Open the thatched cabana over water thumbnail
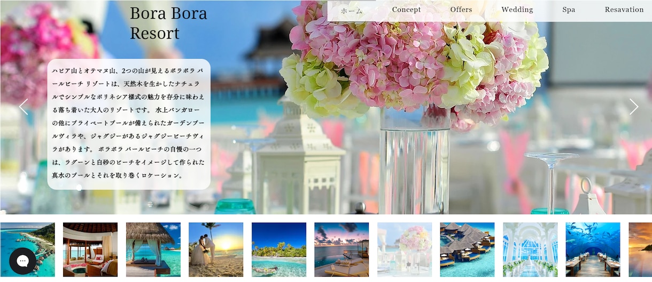The image size is (652, 282). 153,249
